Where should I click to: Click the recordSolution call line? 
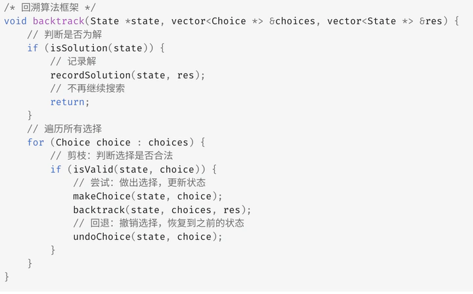[127, 75]
